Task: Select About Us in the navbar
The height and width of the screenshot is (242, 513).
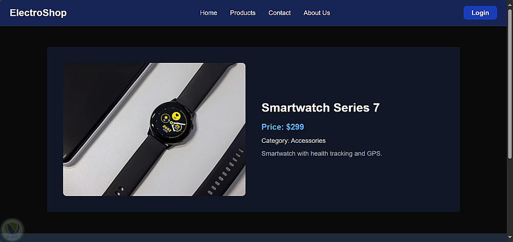Action: coord(317,13)
